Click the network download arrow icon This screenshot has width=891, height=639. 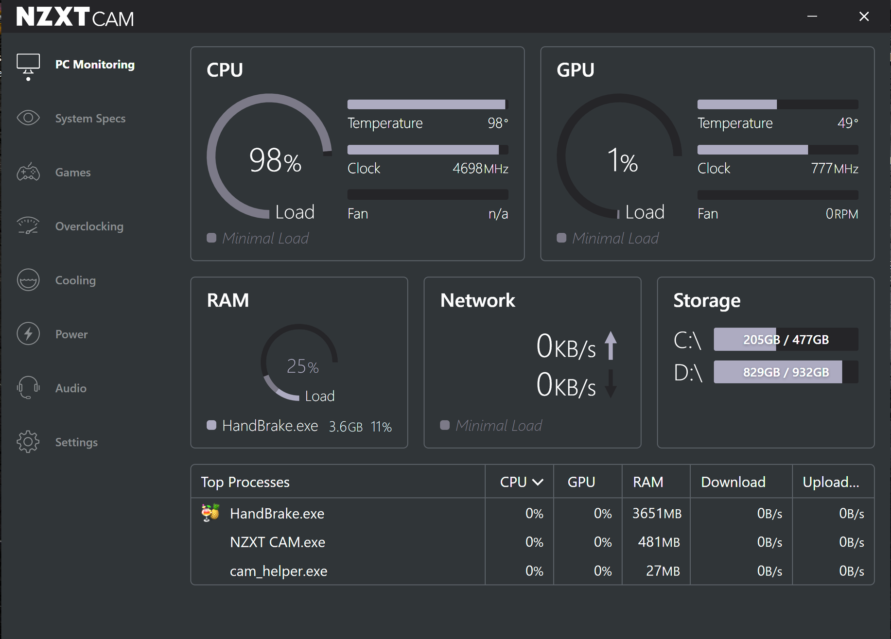[611, 384]
